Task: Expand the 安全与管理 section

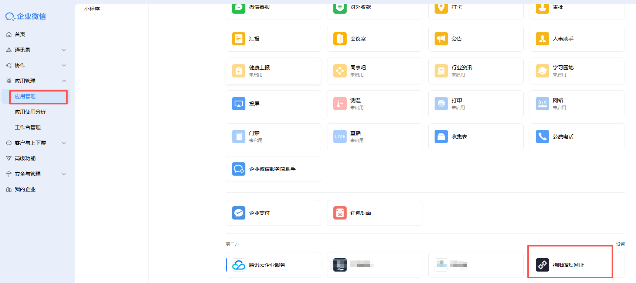Action: (64, 174)
